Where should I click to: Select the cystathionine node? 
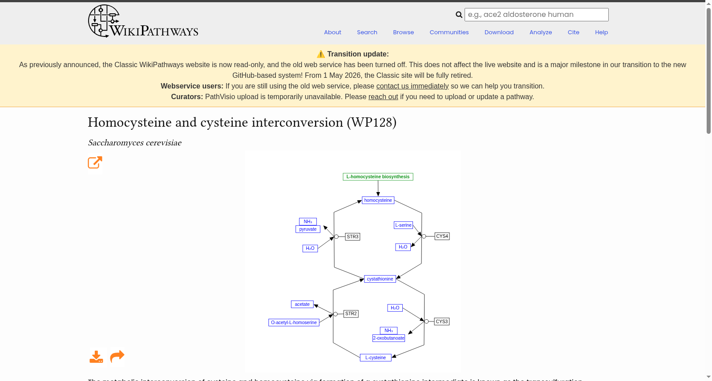[380, 279]
